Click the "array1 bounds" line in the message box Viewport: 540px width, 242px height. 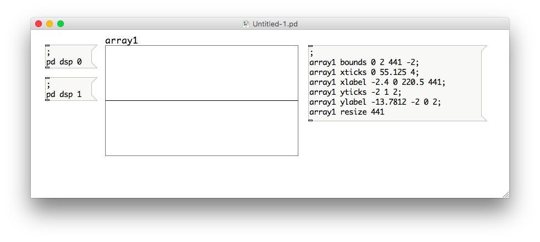tap(364, 62)
